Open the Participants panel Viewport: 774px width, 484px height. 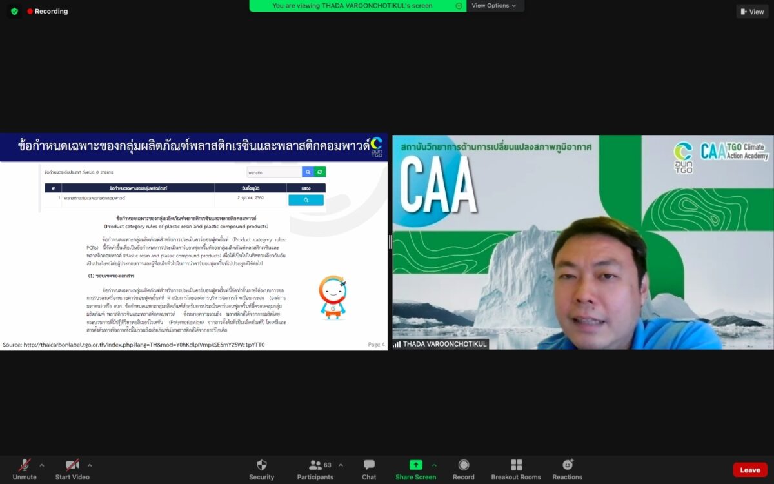[315, 465]
